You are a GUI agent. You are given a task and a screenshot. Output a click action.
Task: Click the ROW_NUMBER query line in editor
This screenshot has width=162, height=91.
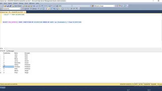point(42,22)
